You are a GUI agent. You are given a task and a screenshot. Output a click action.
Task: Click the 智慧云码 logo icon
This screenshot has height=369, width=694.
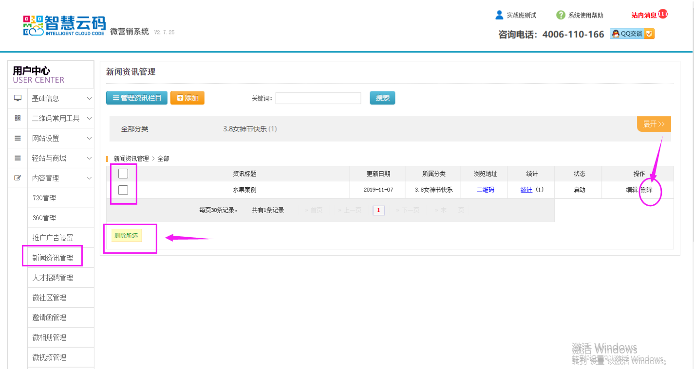[33, 25]
